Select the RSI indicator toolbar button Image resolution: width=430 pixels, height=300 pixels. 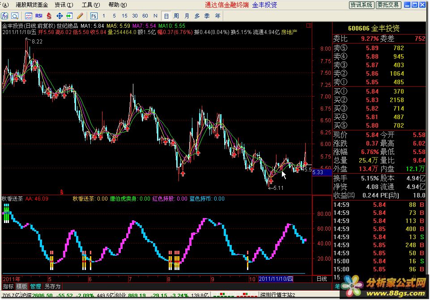click(38, 16)
